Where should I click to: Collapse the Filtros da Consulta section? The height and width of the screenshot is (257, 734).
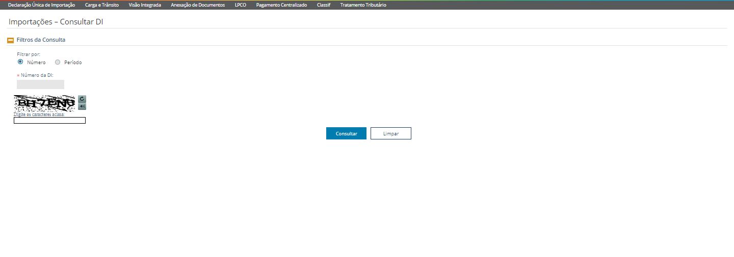click(10, 40)
